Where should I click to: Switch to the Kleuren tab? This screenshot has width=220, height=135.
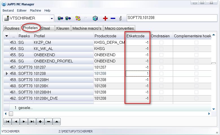63,28
